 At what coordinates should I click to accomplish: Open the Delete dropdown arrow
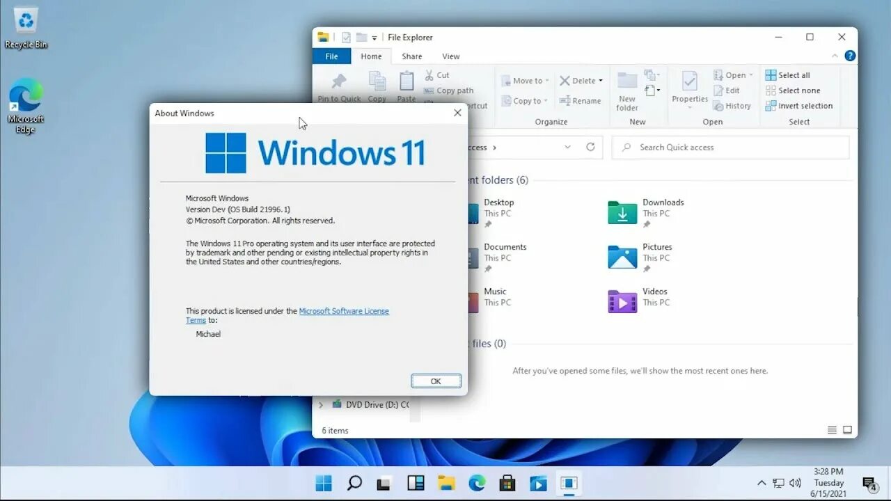click(x=601, y=81)
